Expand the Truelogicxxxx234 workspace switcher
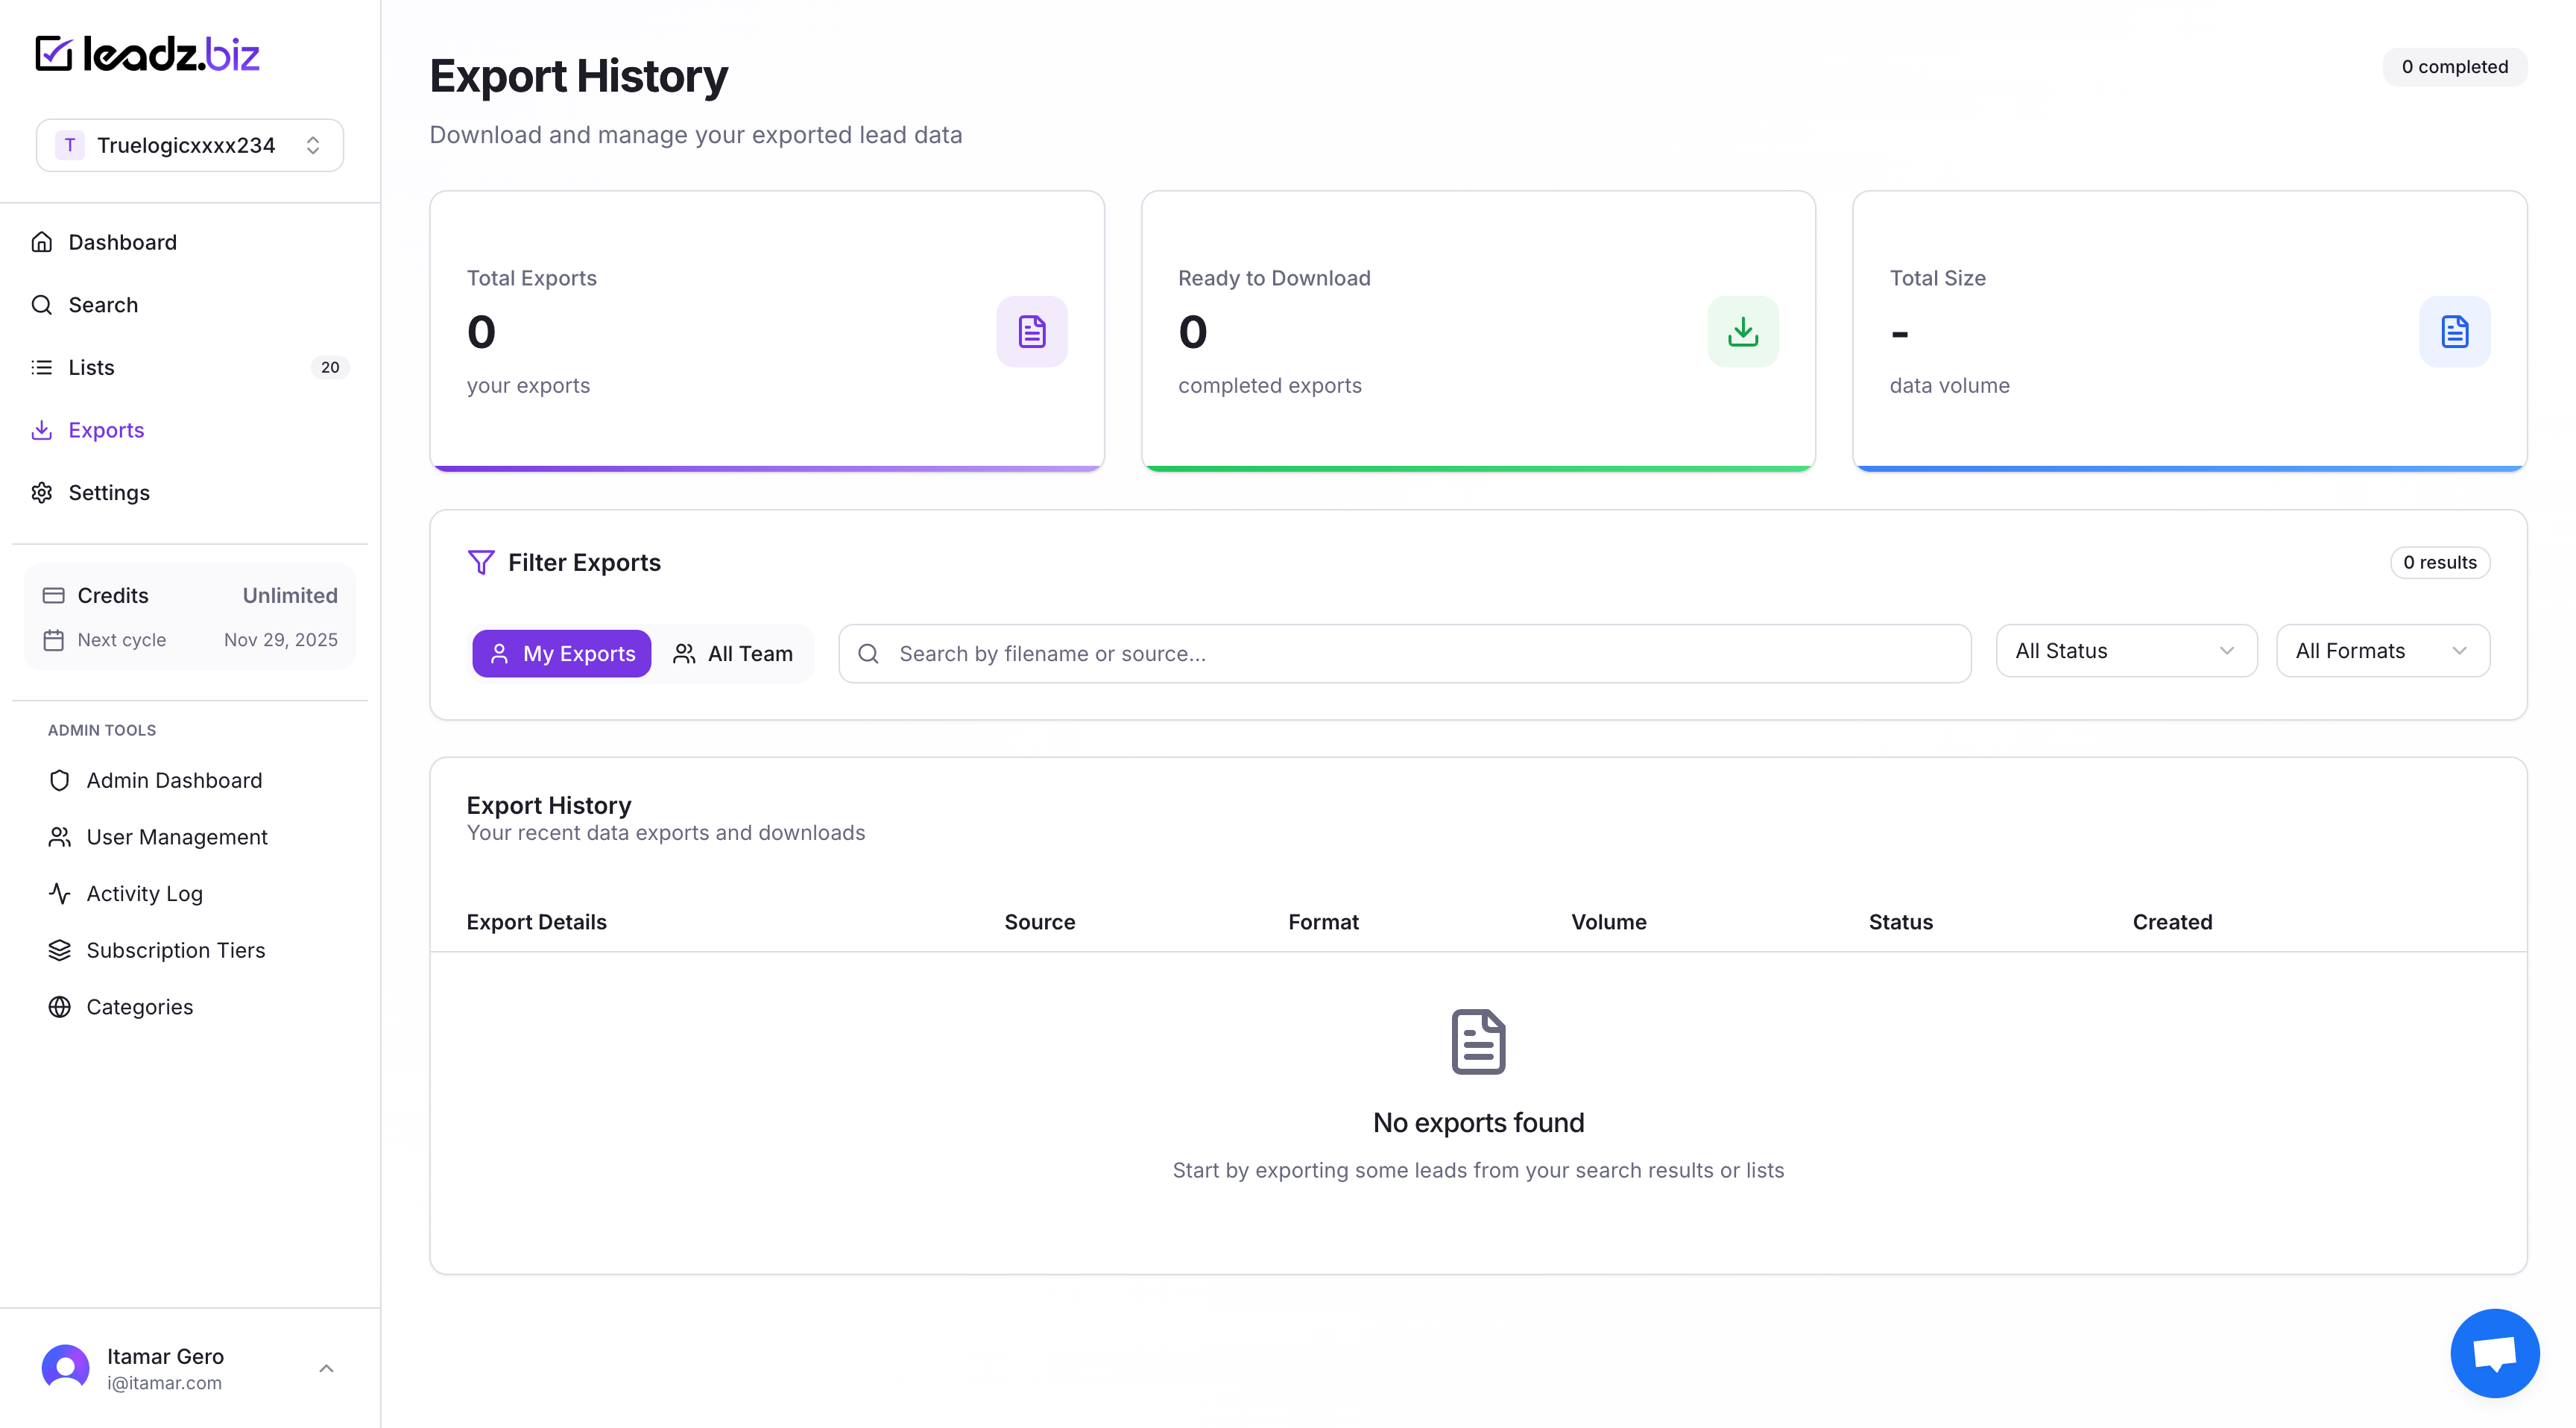The height and width of the screenshot is (1428, 2576). click(190, 145)
